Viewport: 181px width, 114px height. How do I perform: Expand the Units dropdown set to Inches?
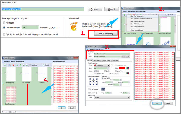pyautogui.click(x=112, y=98)
